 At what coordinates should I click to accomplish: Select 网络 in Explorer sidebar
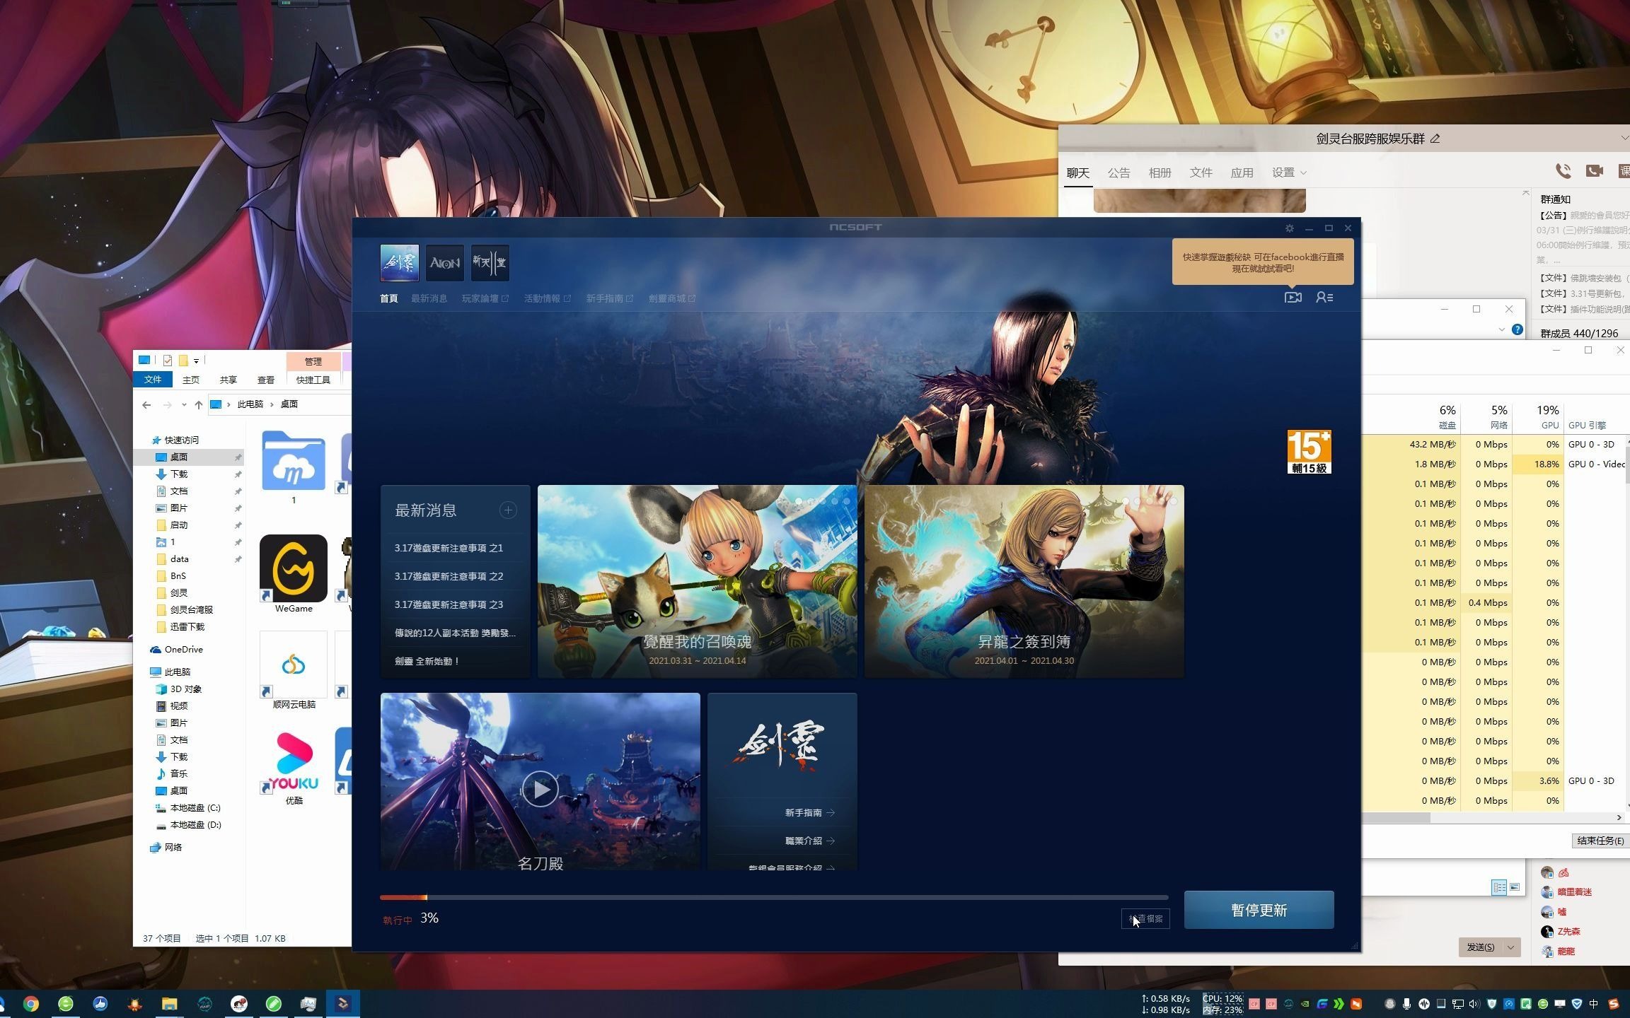(x=173, y=847)
